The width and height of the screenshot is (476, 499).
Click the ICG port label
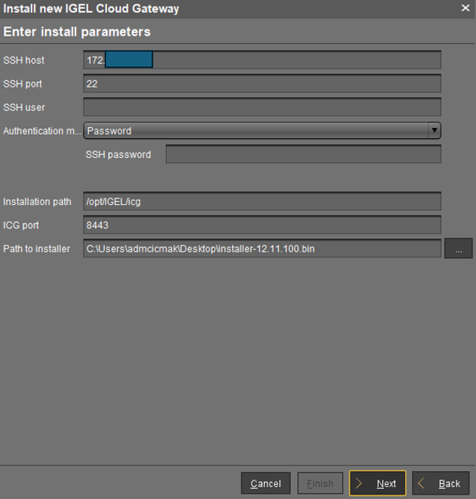[21, 225]
